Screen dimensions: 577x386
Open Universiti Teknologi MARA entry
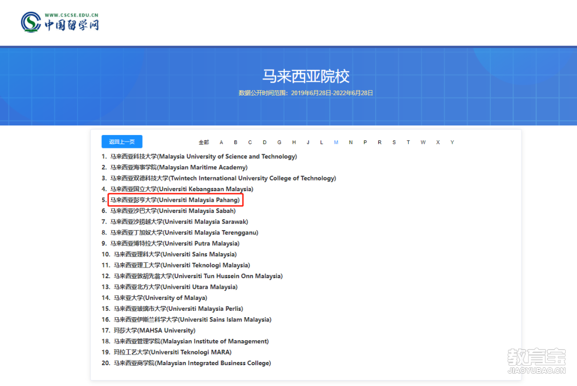[x=173, y=352]
